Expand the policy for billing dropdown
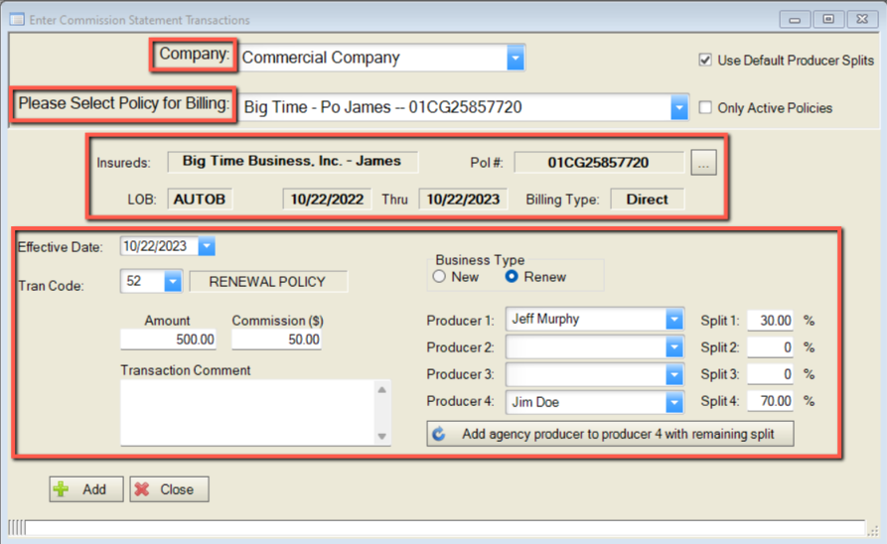The width and height of the screenshot is (887, 544). [x=679, y=107]
